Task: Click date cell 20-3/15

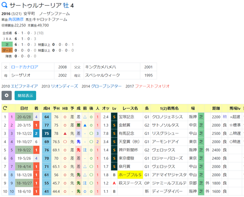Action: pos(24,125)
